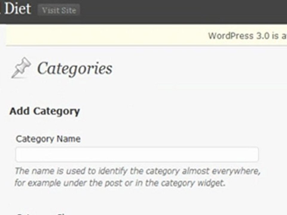Focus the Category Name input field
Viewport: 287px width, 215px height.
(x=137, y=155)
